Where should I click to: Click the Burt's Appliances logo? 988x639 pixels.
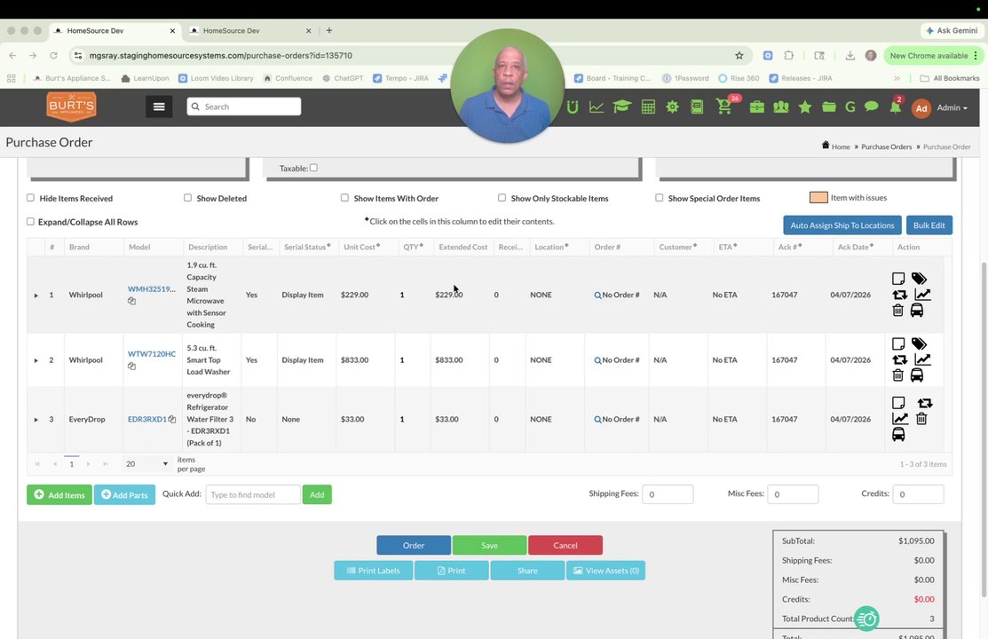click(x=71, y=106)
